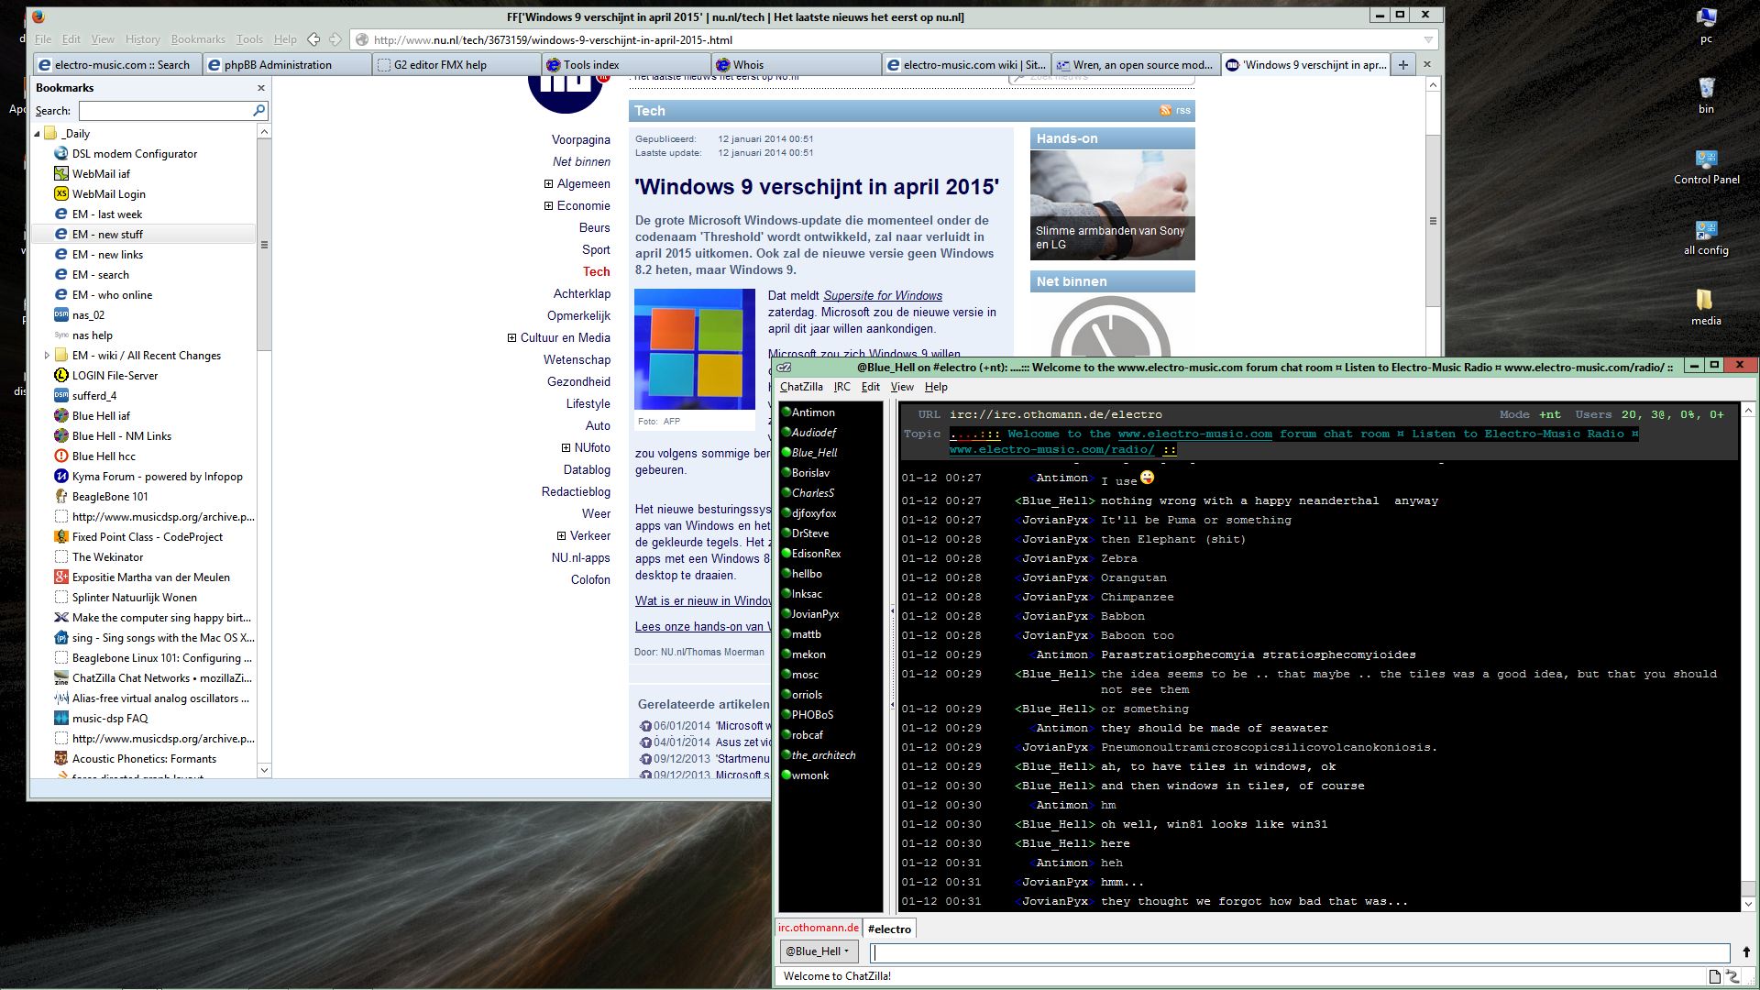The height and width of the screenshot is (990, 1760).
Task: Click the green status icon beside Antimon
Action: tap(786, 412)
